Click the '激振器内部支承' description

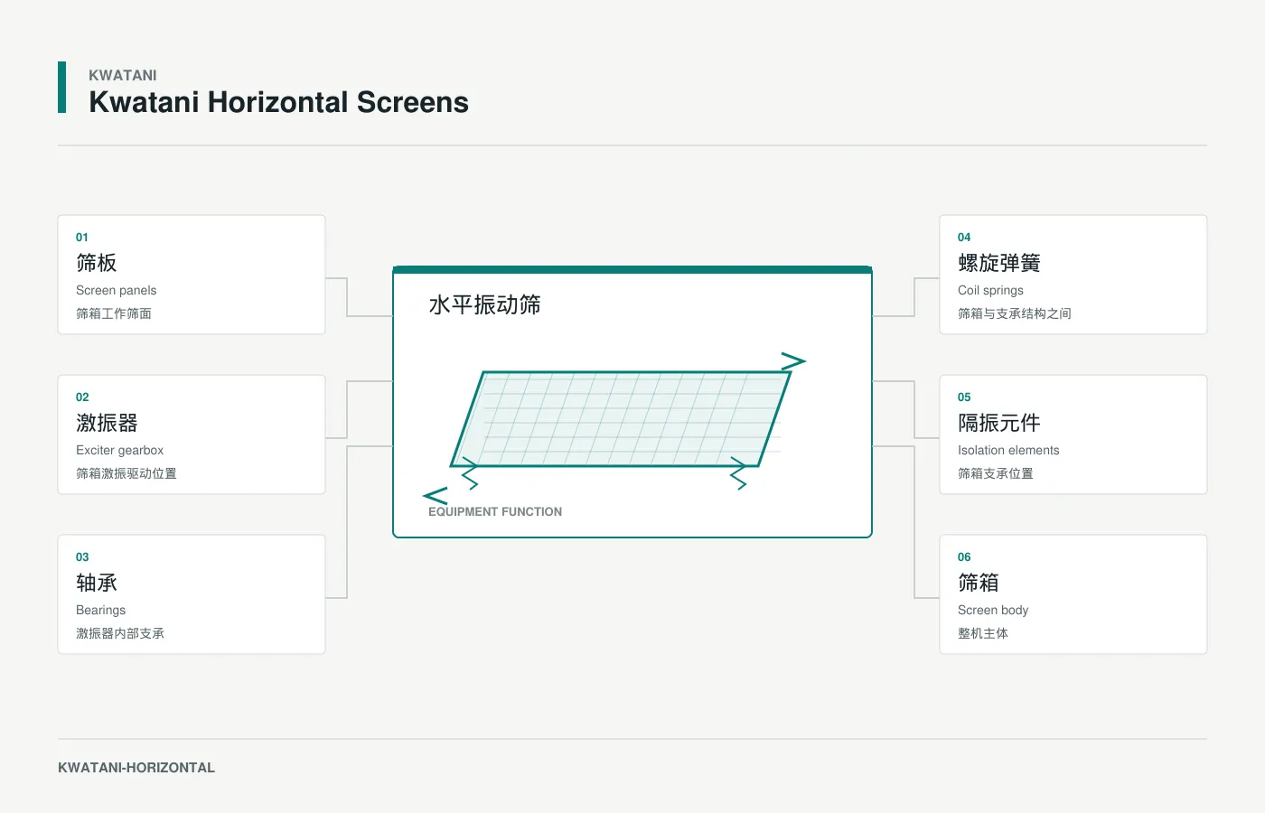(x=120, y=633)
